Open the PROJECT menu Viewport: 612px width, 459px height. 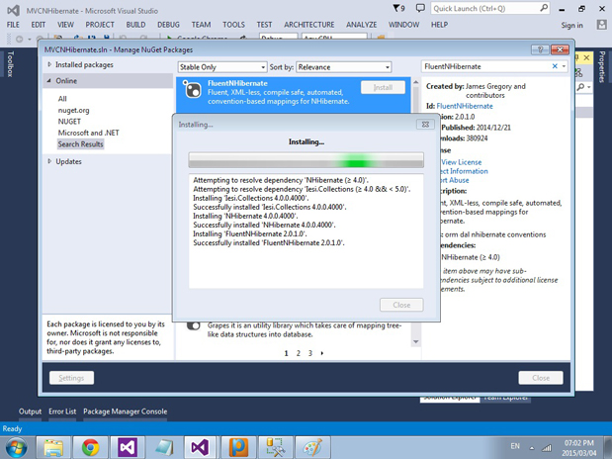click(100, 25)
